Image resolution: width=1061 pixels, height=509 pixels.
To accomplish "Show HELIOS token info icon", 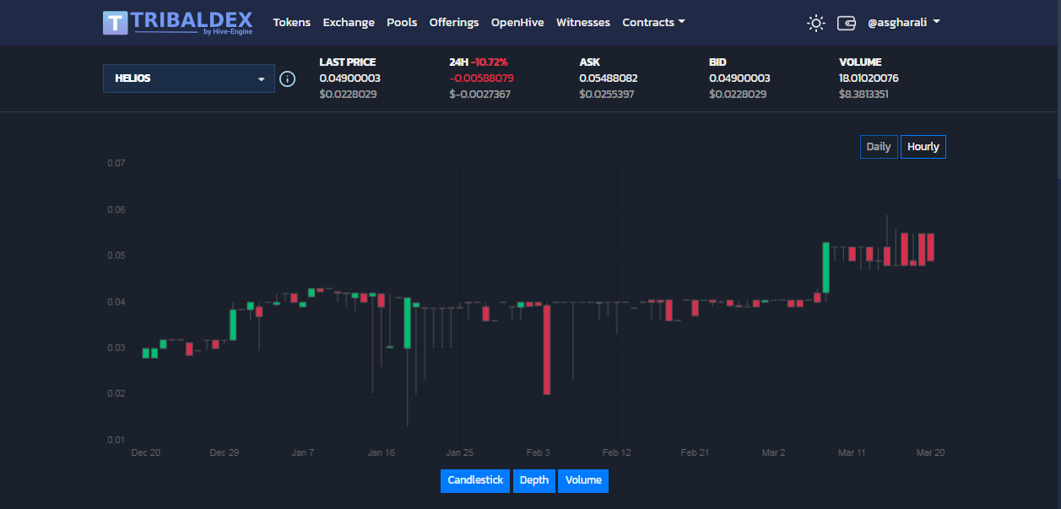I will point(287,79).
